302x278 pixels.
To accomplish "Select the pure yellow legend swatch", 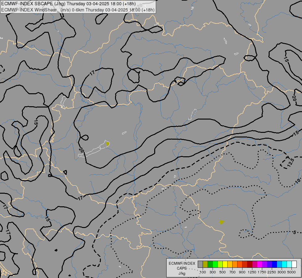I will pos(225,264).
